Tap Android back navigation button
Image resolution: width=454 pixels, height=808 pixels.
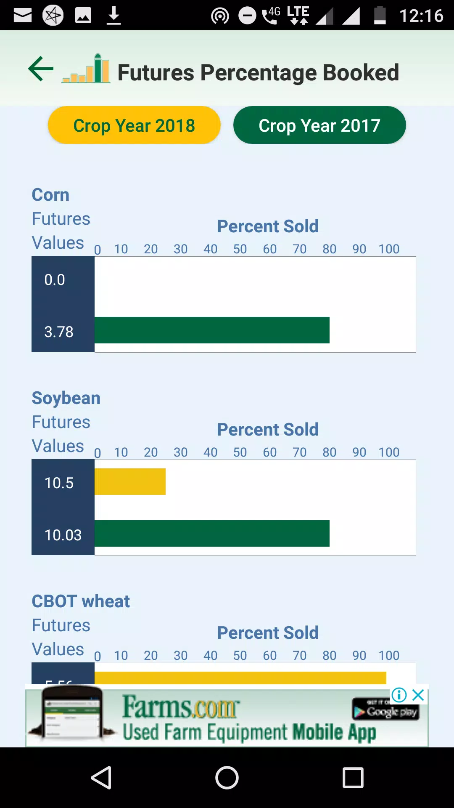101,777
